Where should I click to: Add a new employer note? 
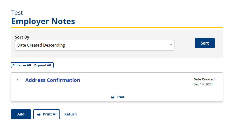pos(21,114)
